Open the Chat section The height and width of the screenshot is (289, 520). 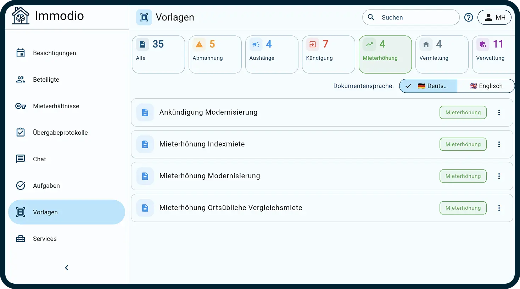pos(67,159)
